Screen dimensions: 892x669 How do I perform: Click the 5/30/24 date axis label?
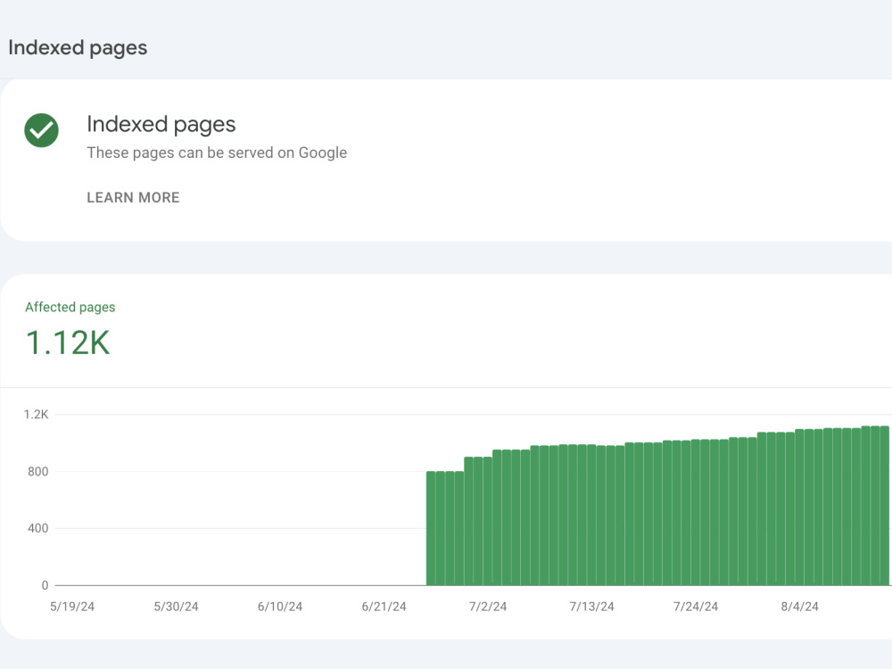(177, 607)
